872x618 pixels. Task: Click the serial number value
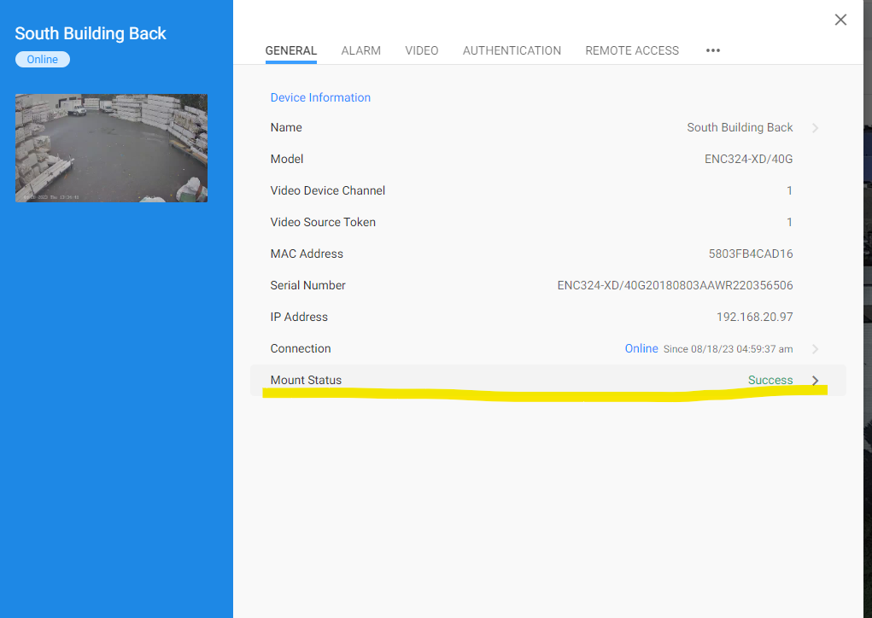point(675,285)
